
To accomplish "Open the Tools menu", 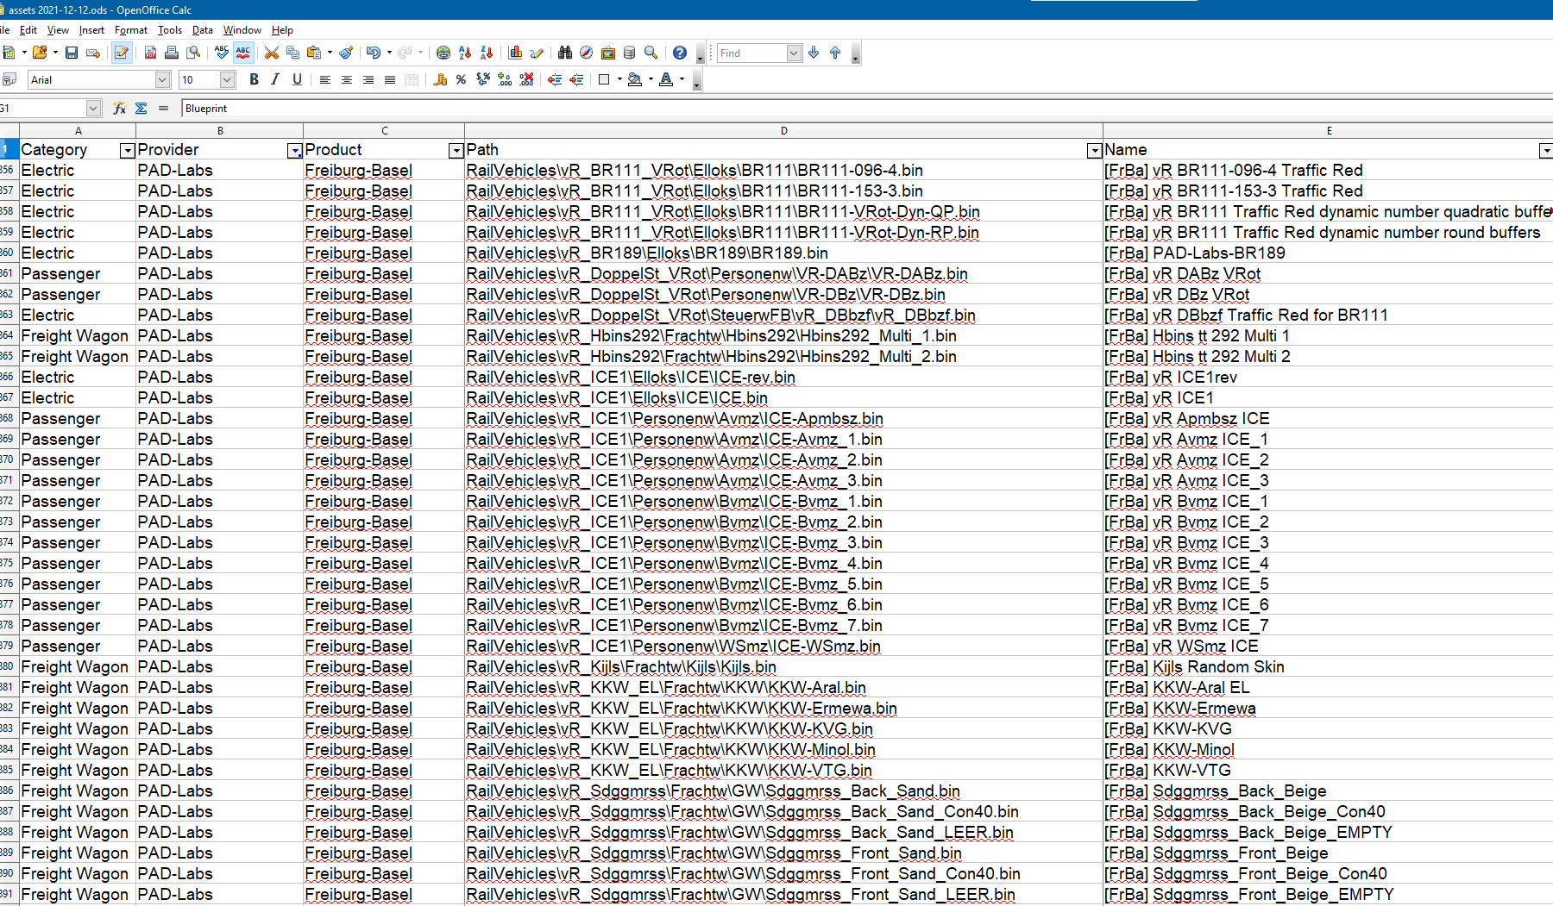I will [x=170, y=30].
